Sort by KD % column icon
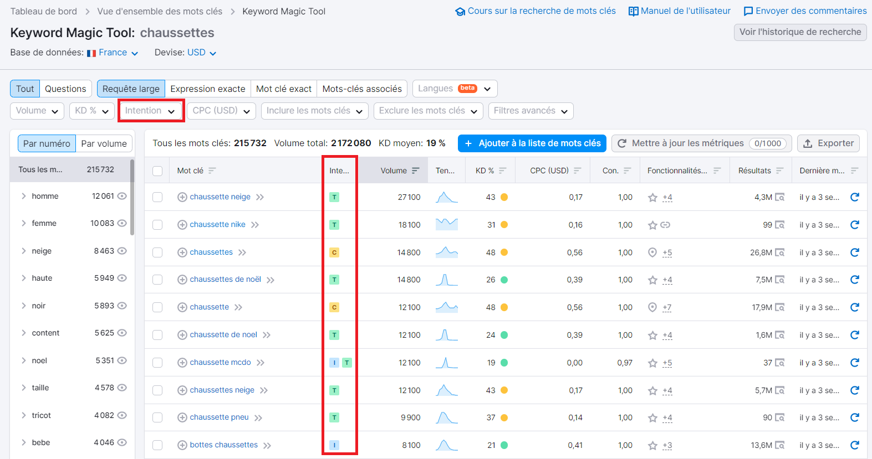The image size is (872, 459). tap(502, 171)
